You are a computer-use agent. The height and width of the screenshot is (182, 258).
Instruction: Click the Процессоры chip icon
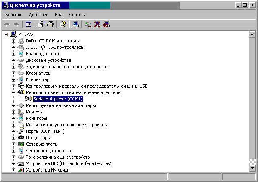pyautogui.click(x=21, y=138)
